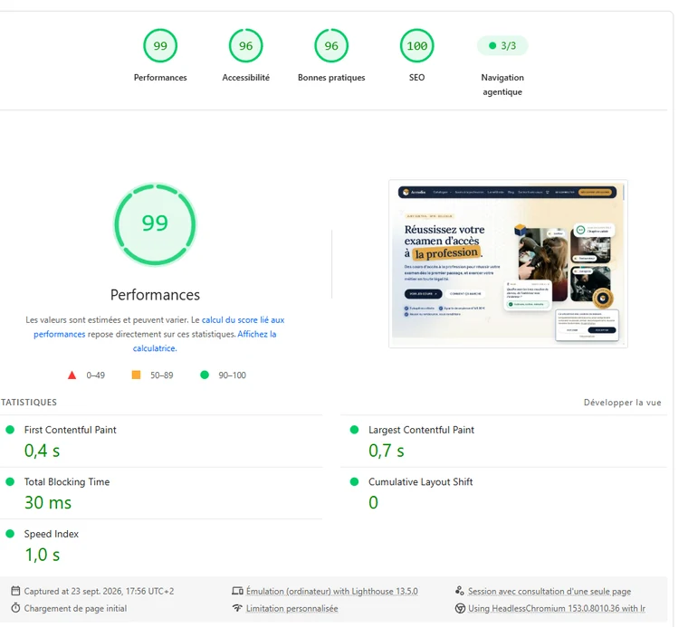688x627 pixels.
Task: Jump to the Bonnes pratiques gauge 96
Action: (x=331, y=45)
